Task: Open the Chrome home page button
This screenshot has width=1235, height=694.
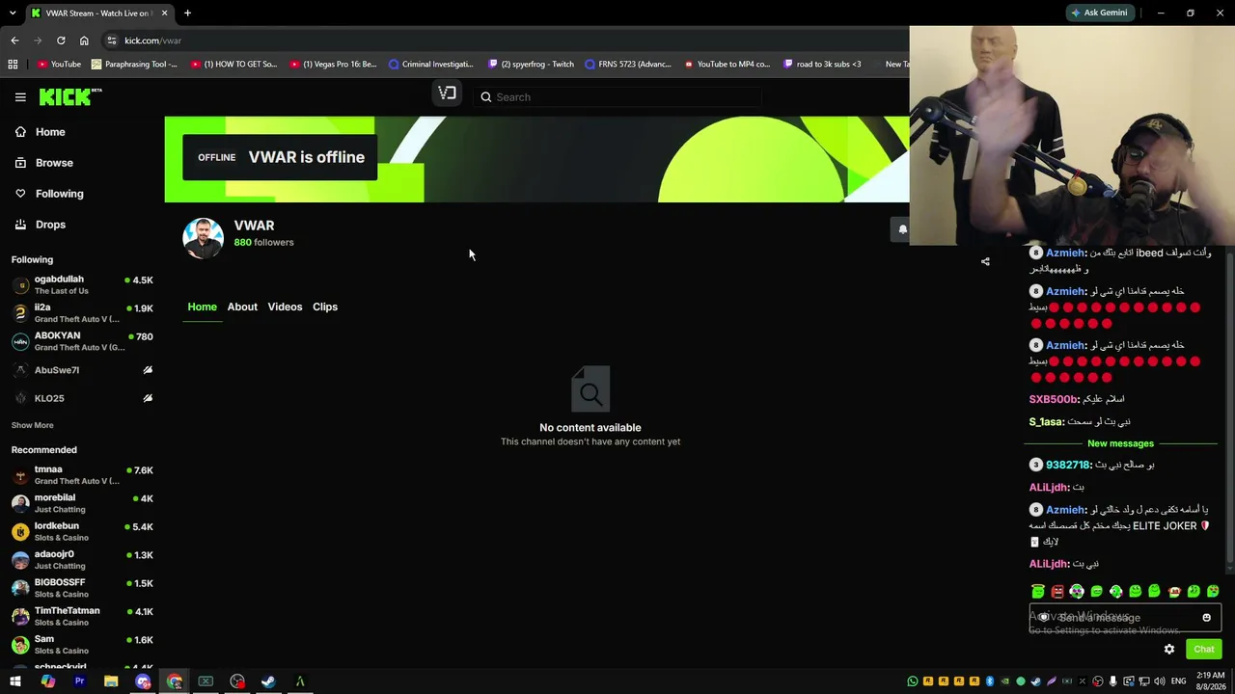Action: pyautogui.click(x=84, y=40)
